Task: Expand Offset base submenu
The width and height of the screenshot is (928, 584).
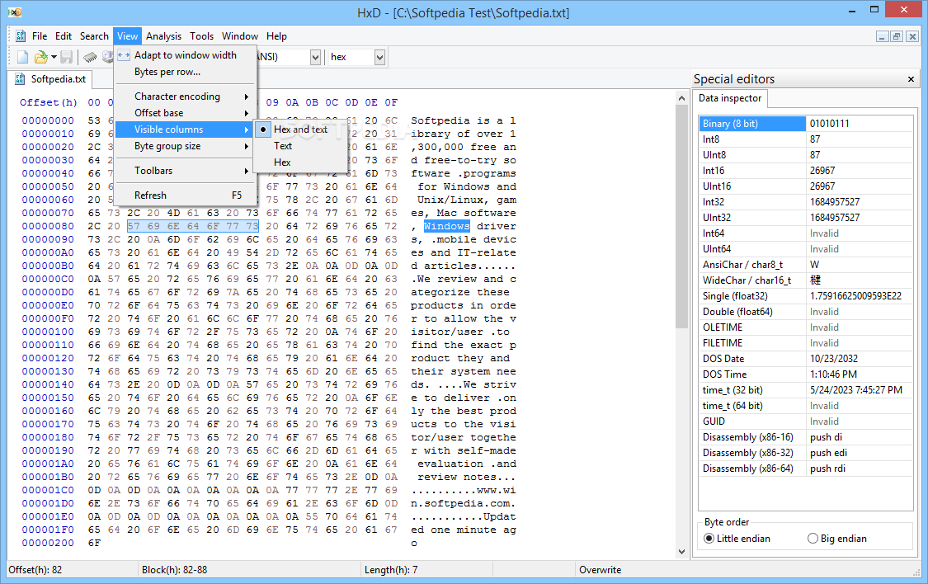Action: (186, 113)
